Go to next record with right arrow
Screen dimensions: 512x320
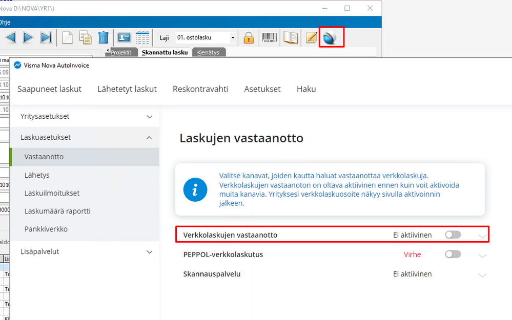pos(28,37)
